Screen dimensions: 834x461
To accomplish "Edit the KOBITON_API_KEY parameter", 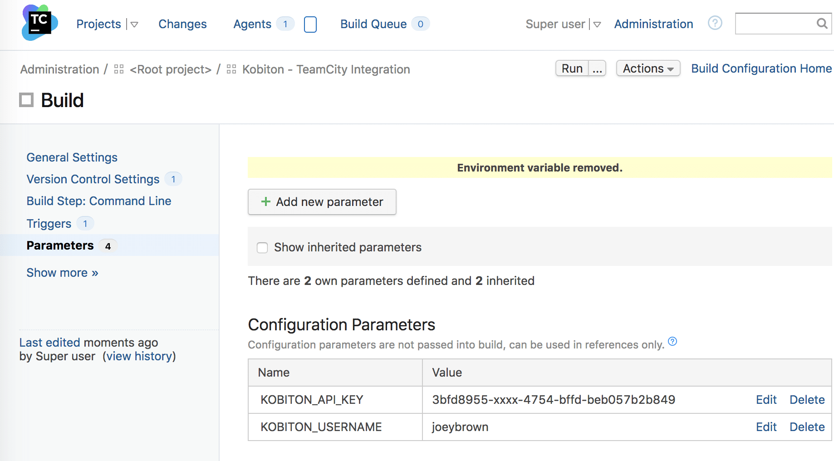I will [x=766, y=400].
